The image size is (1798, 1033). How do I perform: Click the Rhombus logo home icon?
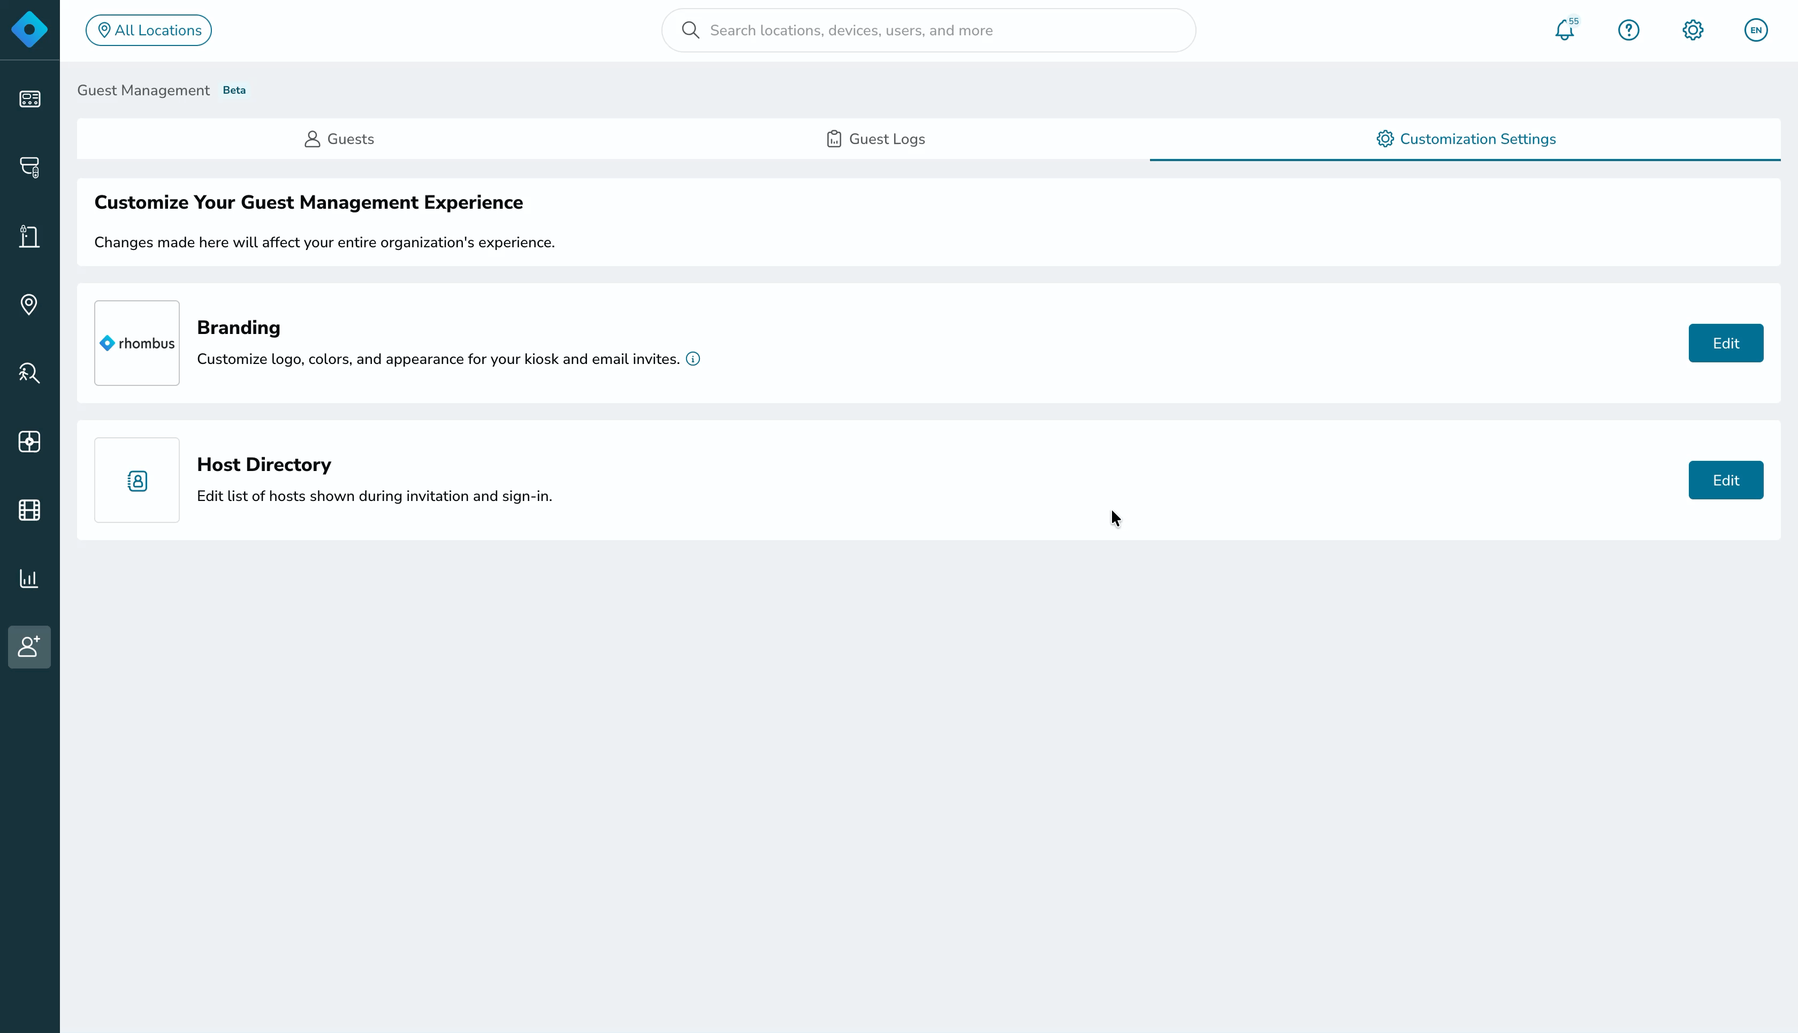coord(30,30)
